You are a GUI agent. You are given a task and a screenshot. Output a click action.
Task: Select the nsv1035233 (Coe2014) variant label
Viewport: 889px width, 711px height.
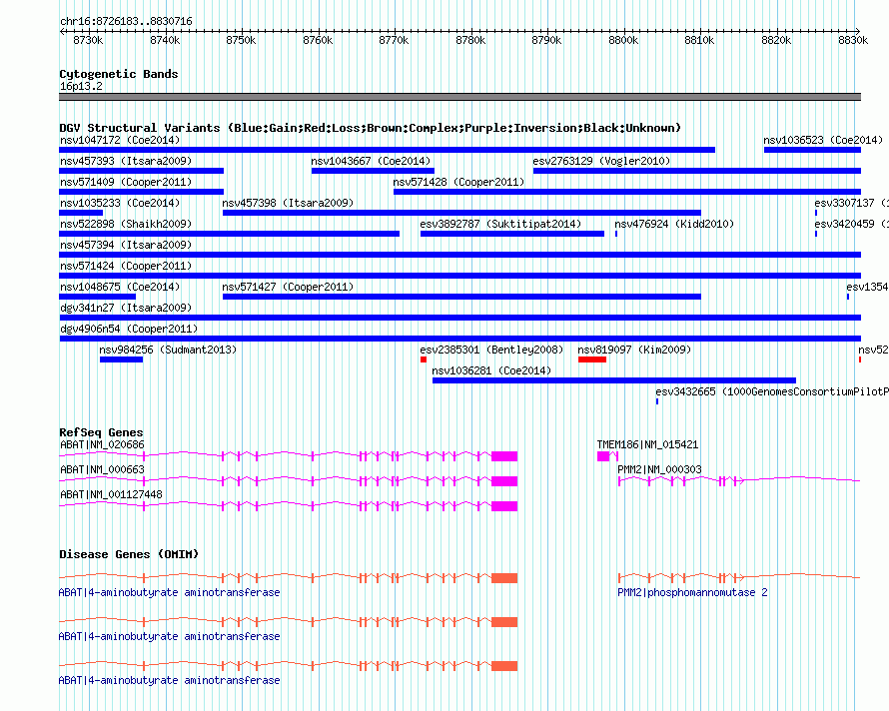tap(120, 203)
